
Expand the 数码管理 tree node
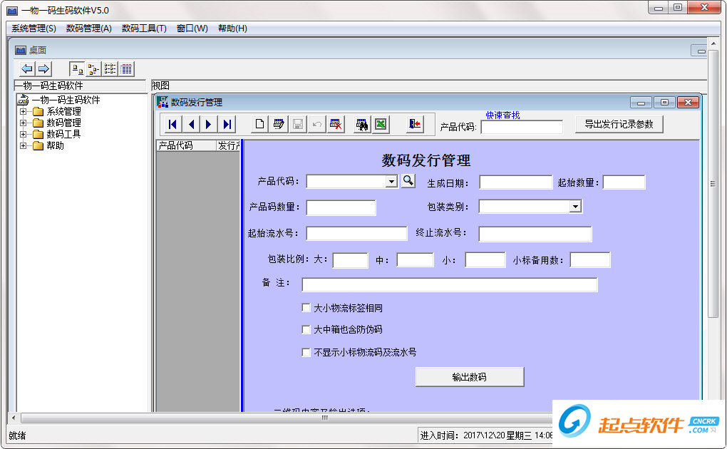tap(23, 123)
